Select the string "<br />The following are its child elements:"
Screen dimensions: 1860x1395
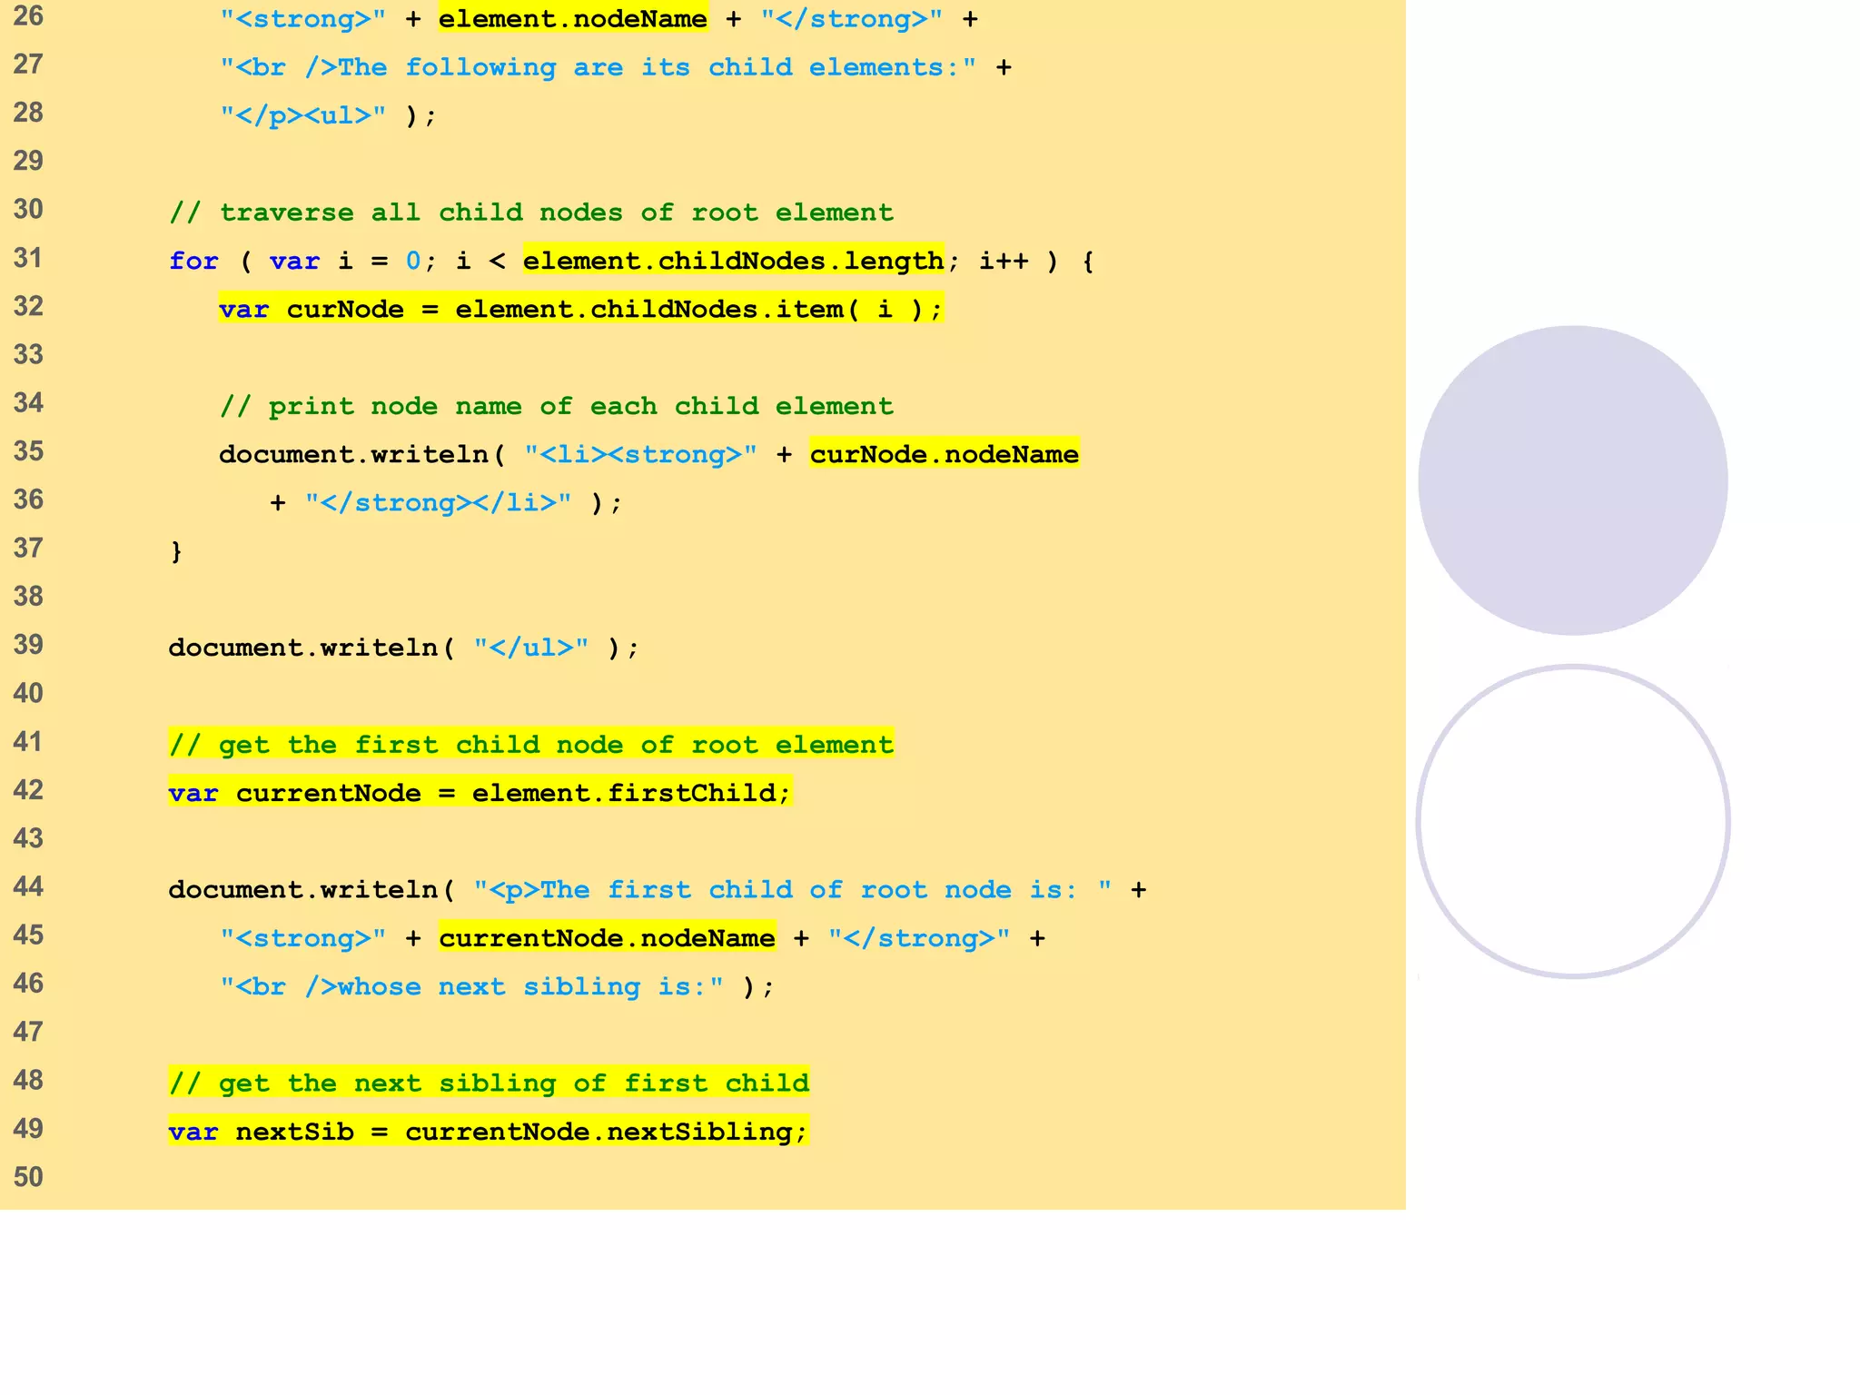(598, 67)
